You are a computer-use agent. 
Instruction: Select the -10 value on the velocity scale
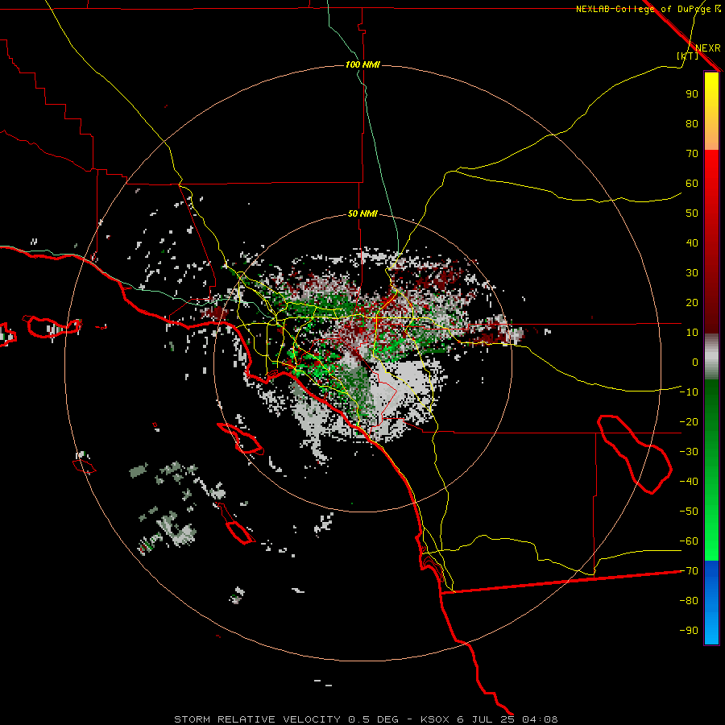(x=689, y=392)
